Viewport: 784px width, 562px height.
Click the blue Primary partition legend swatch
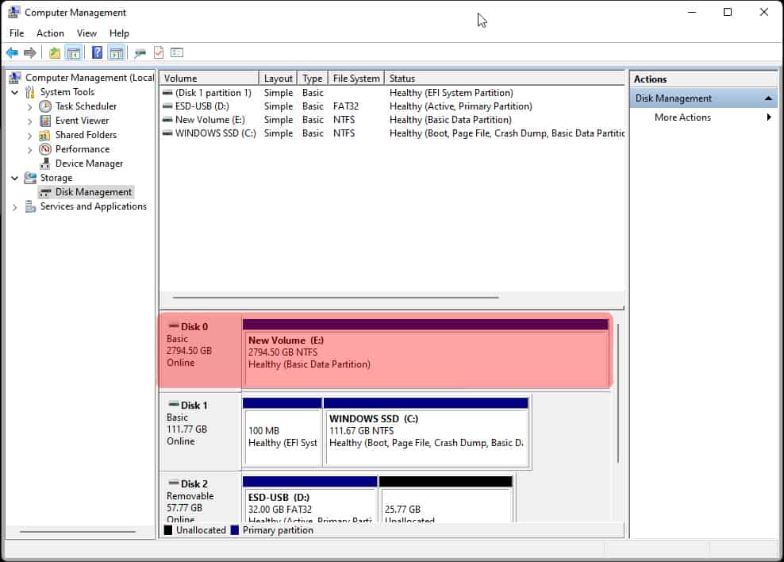point(235,530)
